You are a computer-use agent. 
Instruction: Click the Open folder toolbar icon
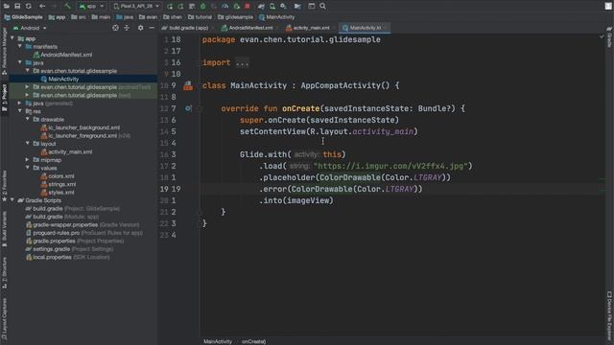coord(7,7)
